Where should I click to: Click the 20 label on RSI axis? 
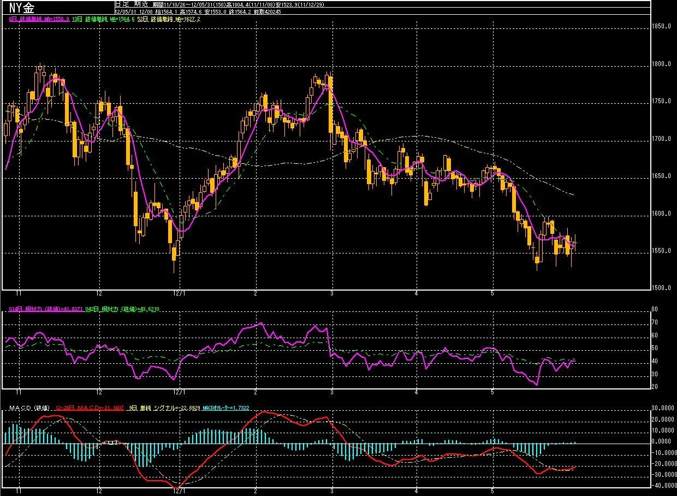(x=655, y=387)
